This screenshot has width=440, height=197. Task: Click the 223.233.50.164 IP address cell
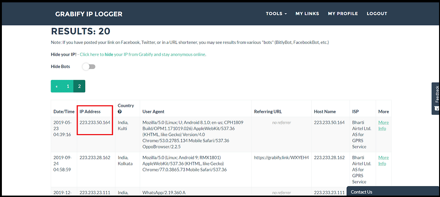[x=95, y=122]
